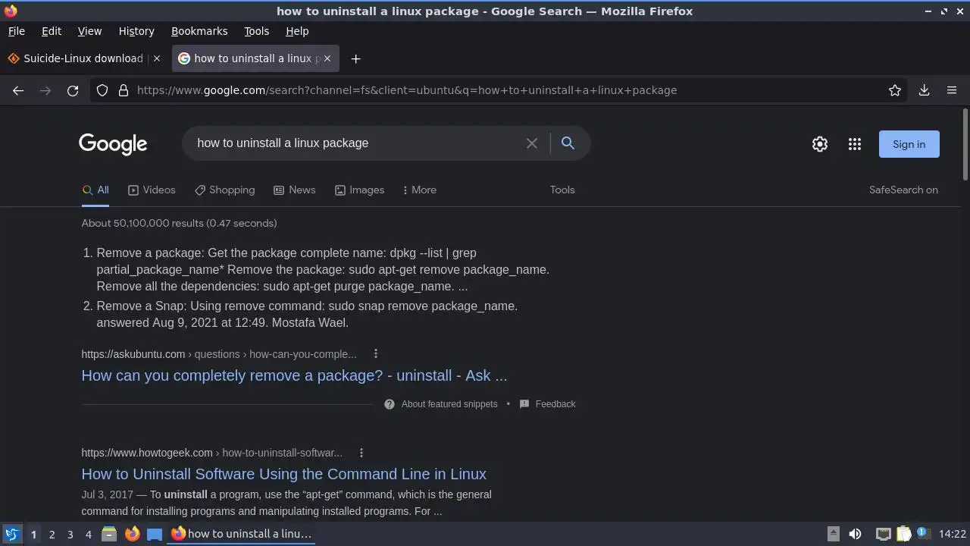Open 'How to Uninstall Software Using the Command Line' link
Image resolution: width=970 pixels, height=546 pixels.
click(283, 474)
